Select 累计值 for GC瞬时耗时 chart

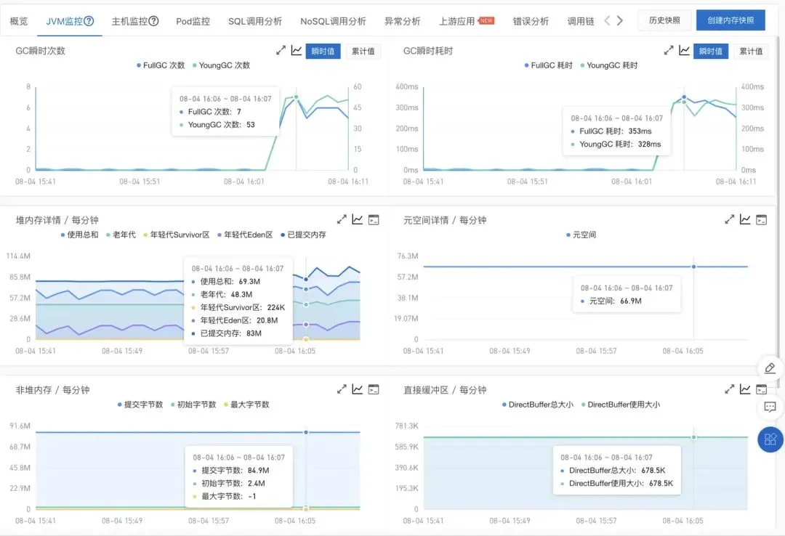pyautogui.click(x=751, y=51)
